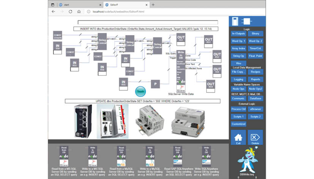Open the In-/Outputs block category

pos(238,34)
